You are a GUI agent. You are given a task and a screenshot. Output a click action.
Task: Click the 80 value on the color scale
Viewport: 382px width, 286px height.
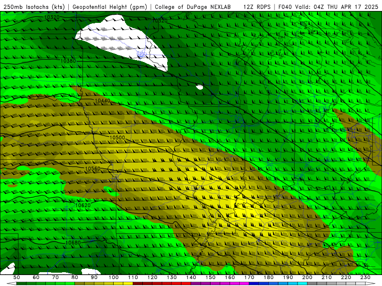[x=75, y=277]
